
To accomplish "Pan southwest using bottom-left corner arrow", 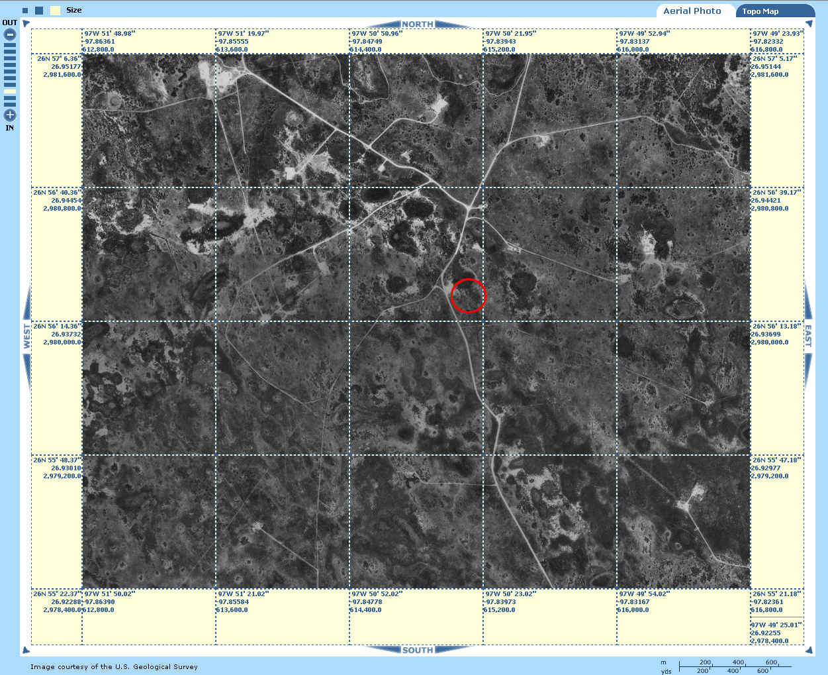I will [26, 650].
